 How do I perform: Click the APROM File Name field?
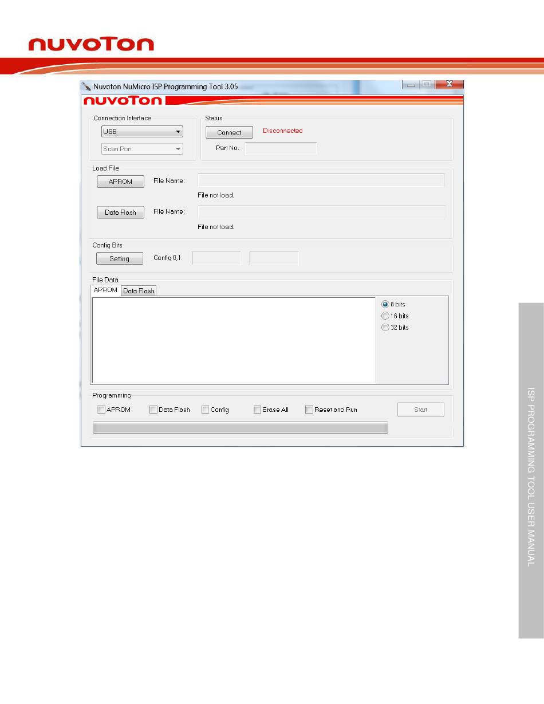click(x=321, y=180)
